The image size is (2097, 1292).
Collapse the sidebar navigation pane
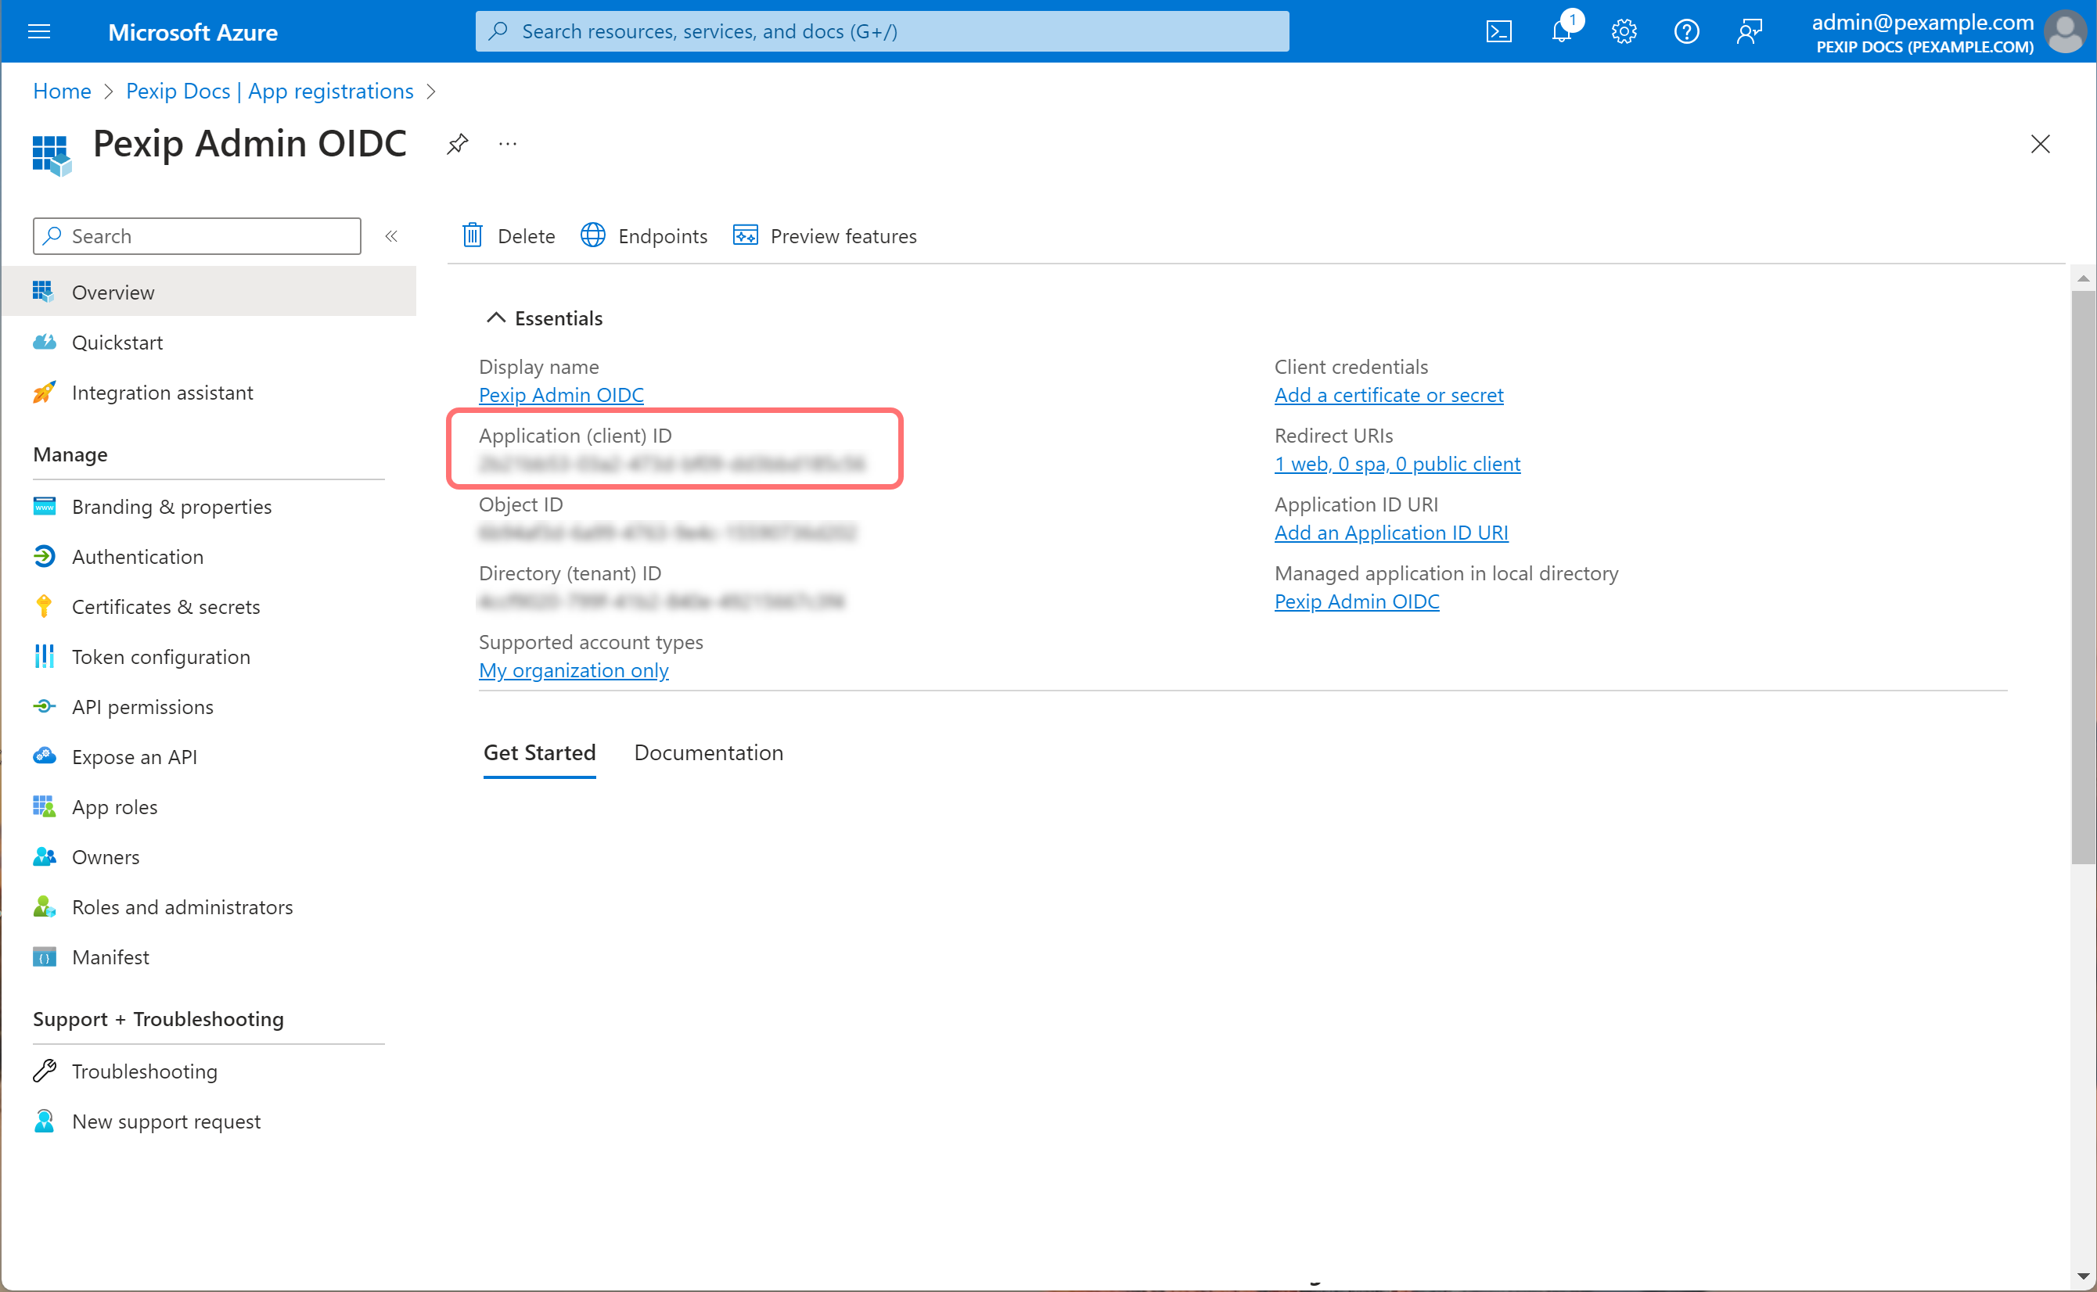click(390, 236)
